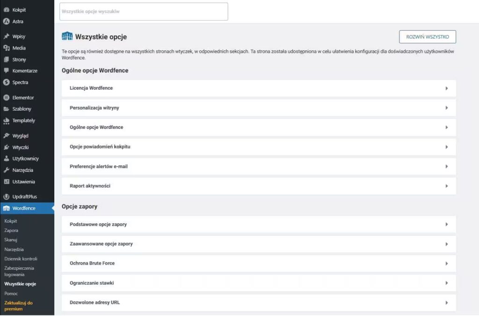This screenshot has height=316, width=479.
Task: Open Komentarze menu label
Action: (25, 70)
